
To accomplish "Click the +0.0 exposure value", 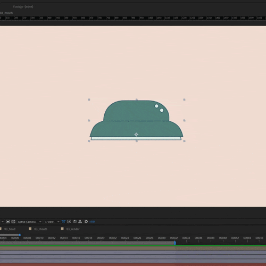I will pos(92,222).
